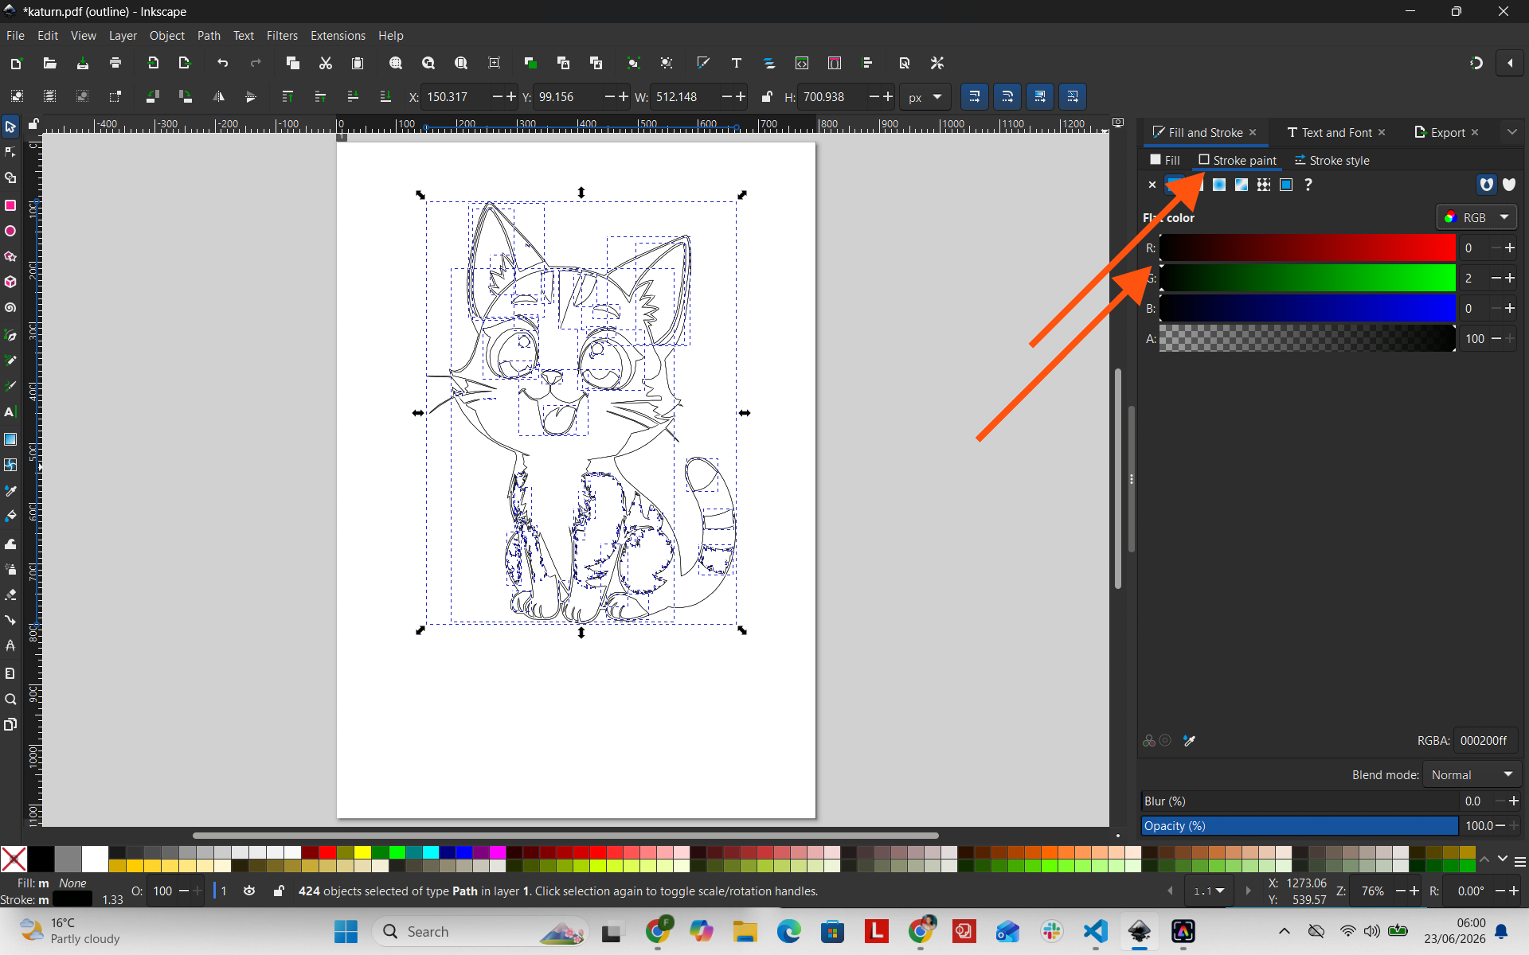Screen dimensions: 1529x955
Task: Select the Text tool in toolbox
Action: tap(10, 412)
